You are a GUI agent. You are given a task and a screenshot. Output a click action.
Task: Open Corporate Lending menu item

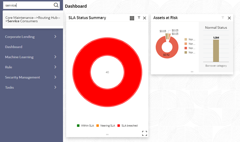(20, 37)
